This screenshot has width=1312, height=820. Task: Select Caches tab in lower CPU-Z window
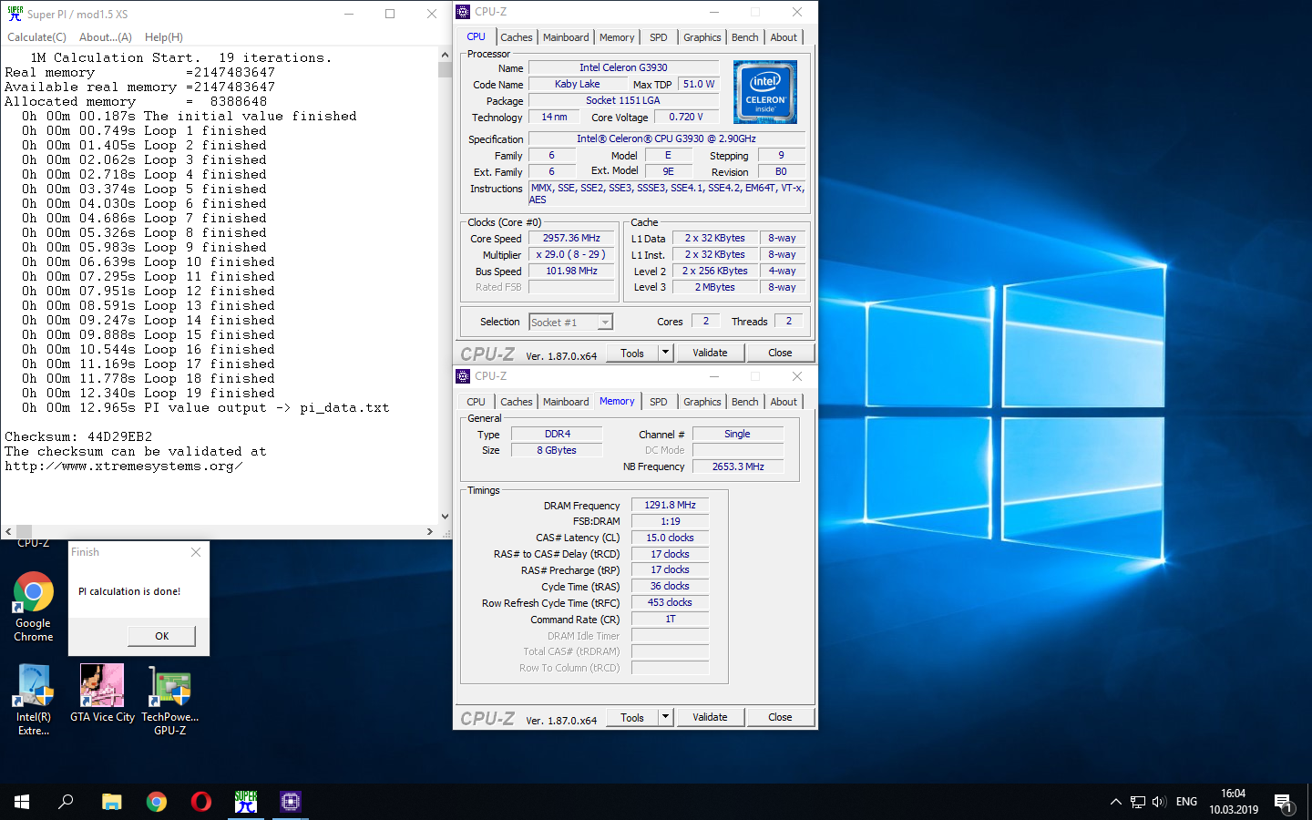click(x=517, y=402)
